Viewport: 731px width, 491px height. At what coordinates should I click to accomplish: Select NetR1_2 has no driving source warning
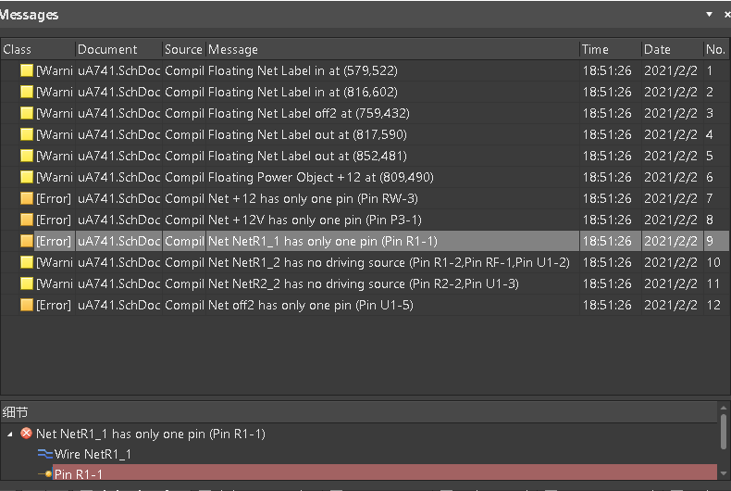(x=389, y=262)
